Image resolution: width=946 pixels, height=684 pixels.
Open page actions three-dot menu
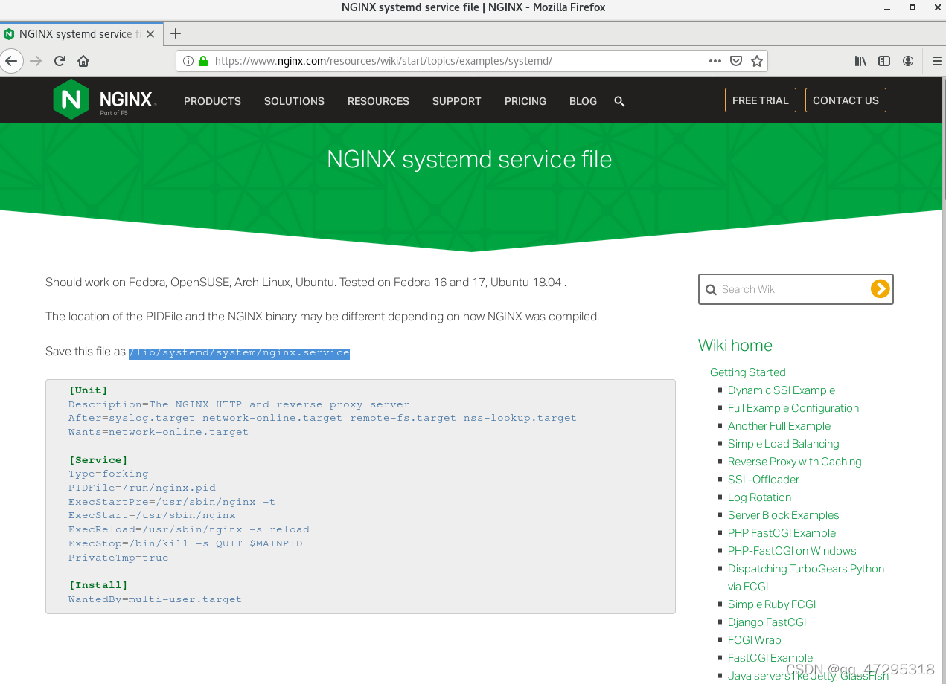(x=715, y=61)
